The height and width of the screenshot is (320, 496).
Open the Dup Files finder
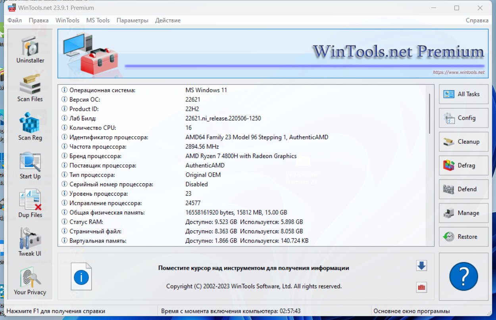click(30, 204)
